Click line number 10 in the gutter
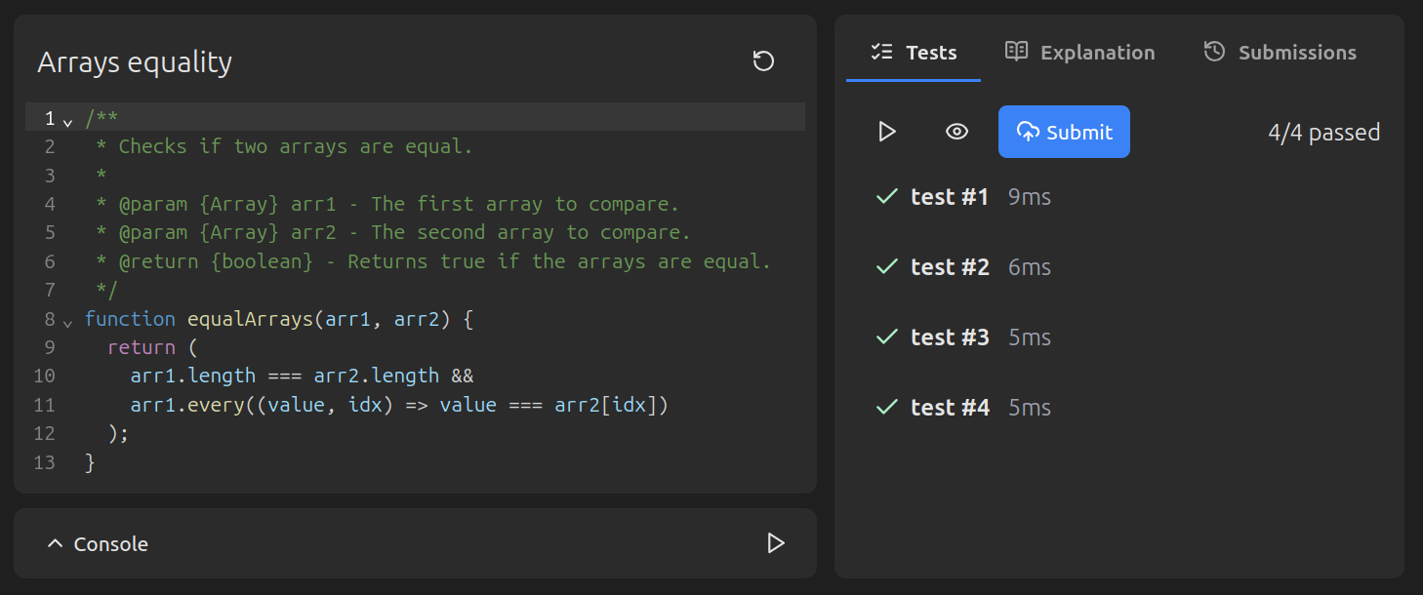1423x595 pixels. [x=44, y=376]
